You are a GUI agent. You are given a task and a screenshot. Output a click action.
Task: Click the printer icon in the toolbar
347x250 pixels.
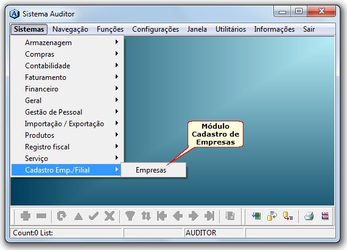[309, 216]
